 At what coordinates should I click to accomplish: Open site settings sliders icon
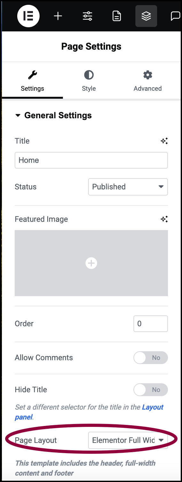[87, 16]
